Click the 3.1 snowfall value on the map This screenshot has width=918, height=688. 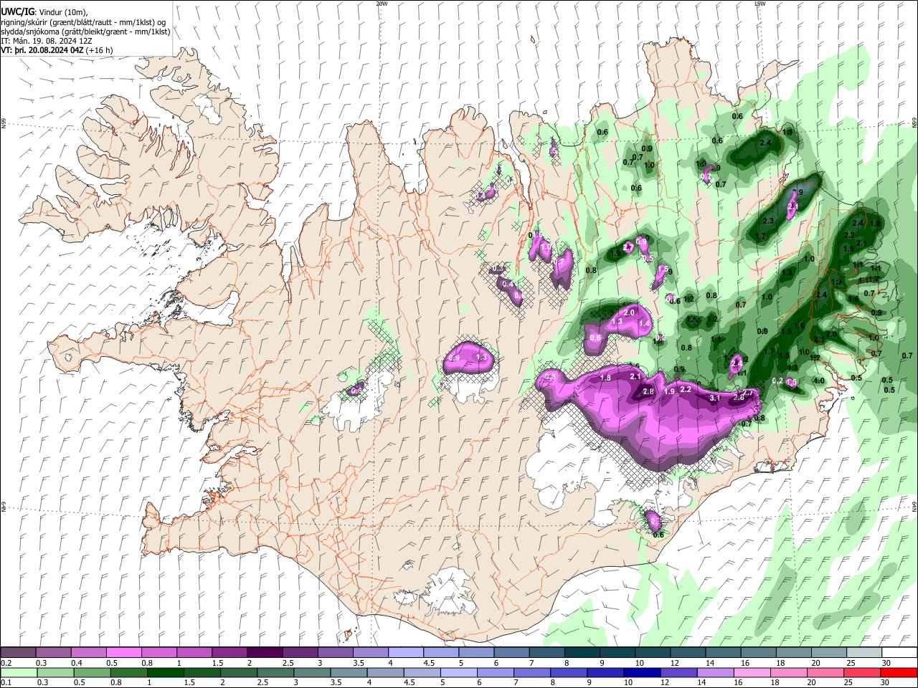(x=714, y=398)
